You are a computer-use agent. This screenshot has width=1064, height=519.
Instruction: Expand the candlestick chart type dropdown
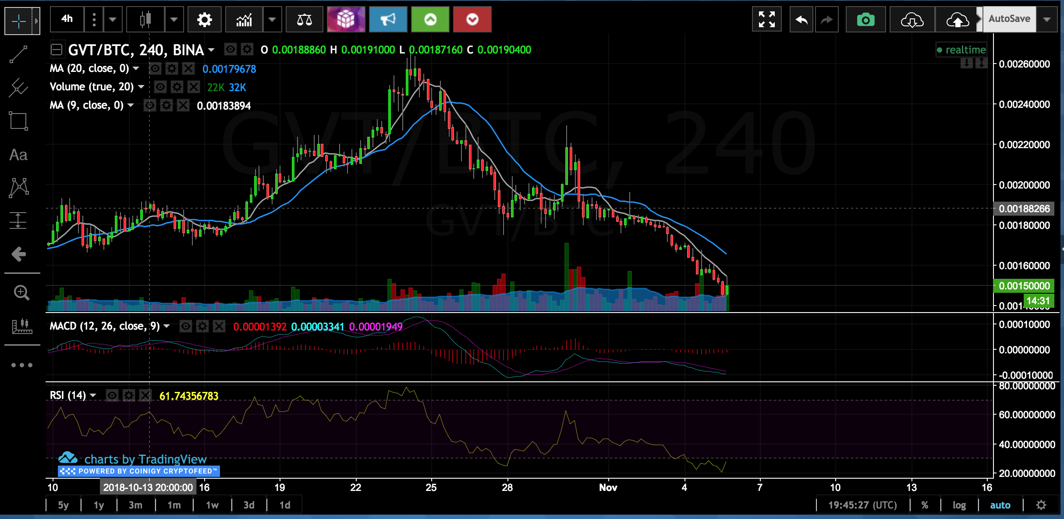(174, 20)
